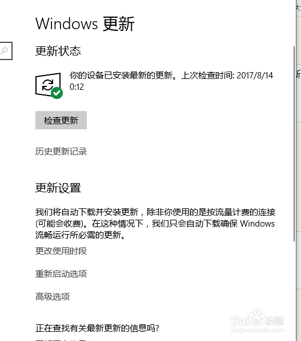The image size is (301, 341).
Task: Click the last check time 2017/8/14 text
Action: click(x=255, y=76)
